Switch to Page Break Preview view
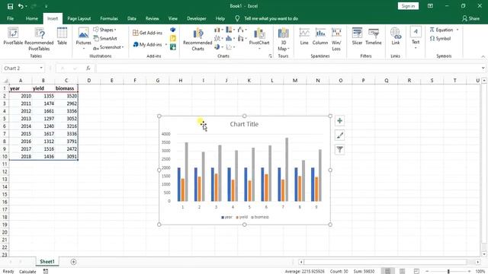This screenshot has width=488, height=274. (x=416, y=271)
